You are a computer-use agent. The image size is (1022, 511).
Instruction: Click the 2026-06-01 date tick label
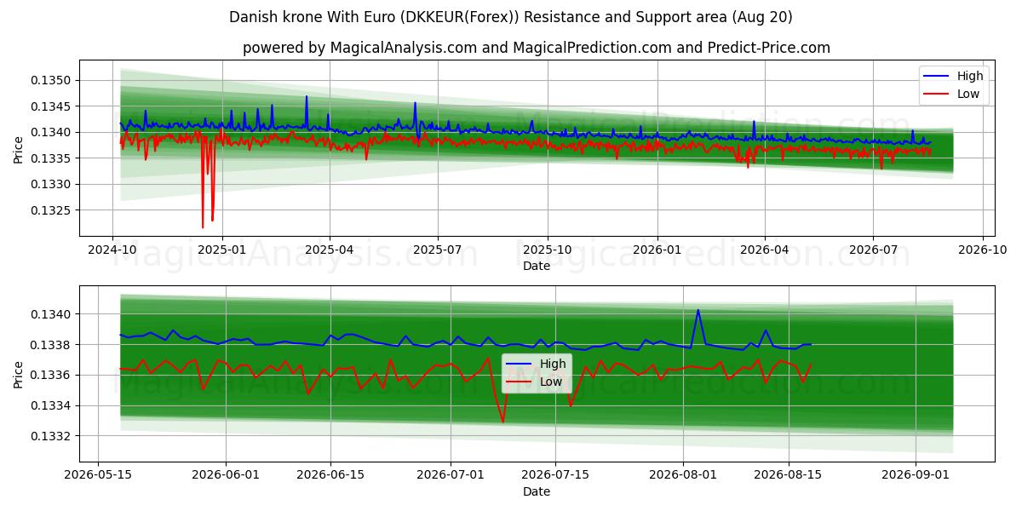pos(226,476)
